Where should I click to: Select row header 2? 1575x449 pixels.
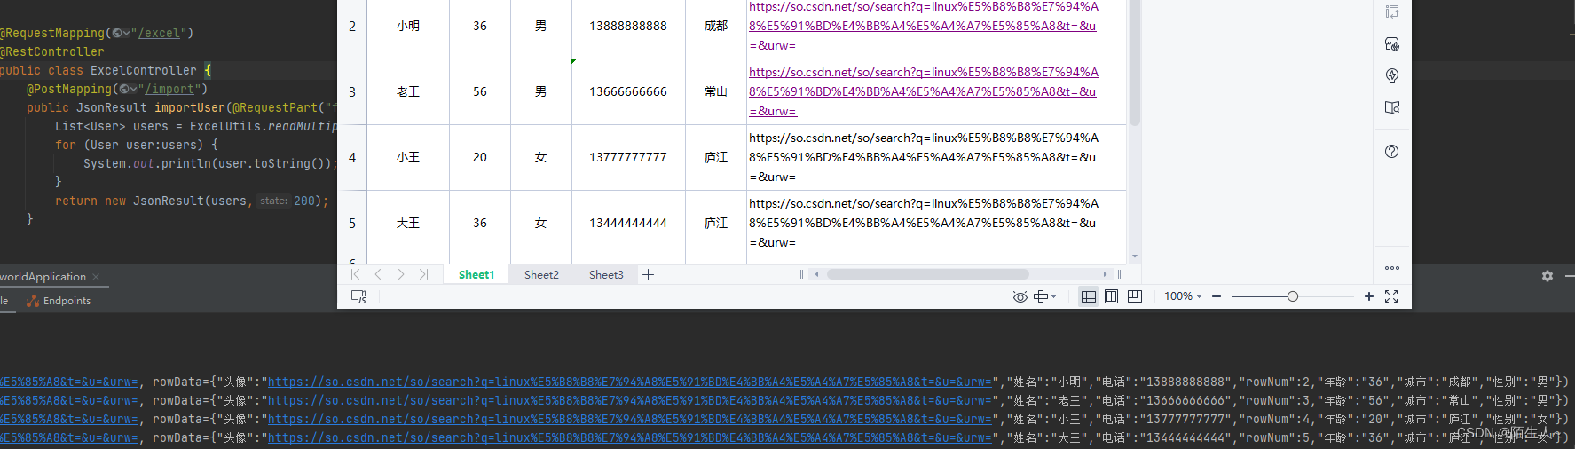(x=352, y=27)
